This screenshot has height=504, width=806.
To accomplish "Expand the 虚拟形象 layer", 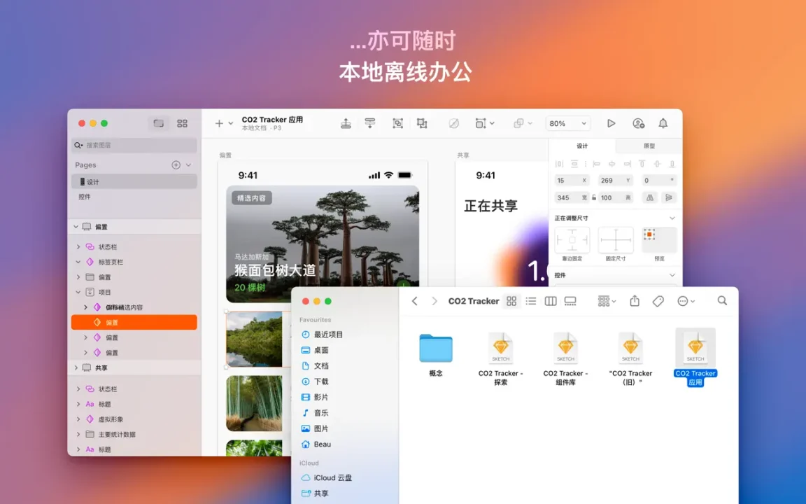I will tap(78, 419).
